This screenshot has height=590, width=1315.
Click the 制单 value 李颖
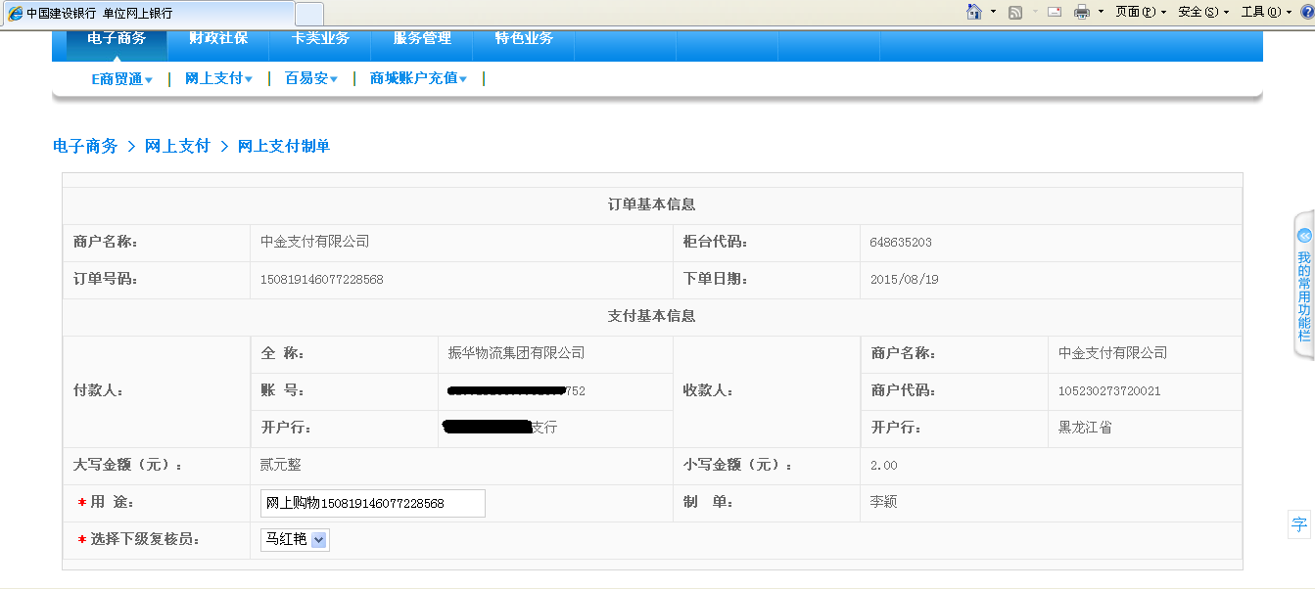click(883, 502)
